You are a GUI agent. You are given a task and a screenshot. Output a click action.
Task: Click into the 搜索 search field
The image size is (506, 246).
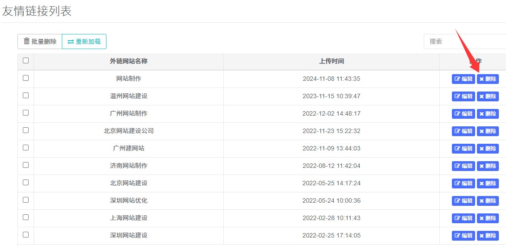(x=464, y=42)
